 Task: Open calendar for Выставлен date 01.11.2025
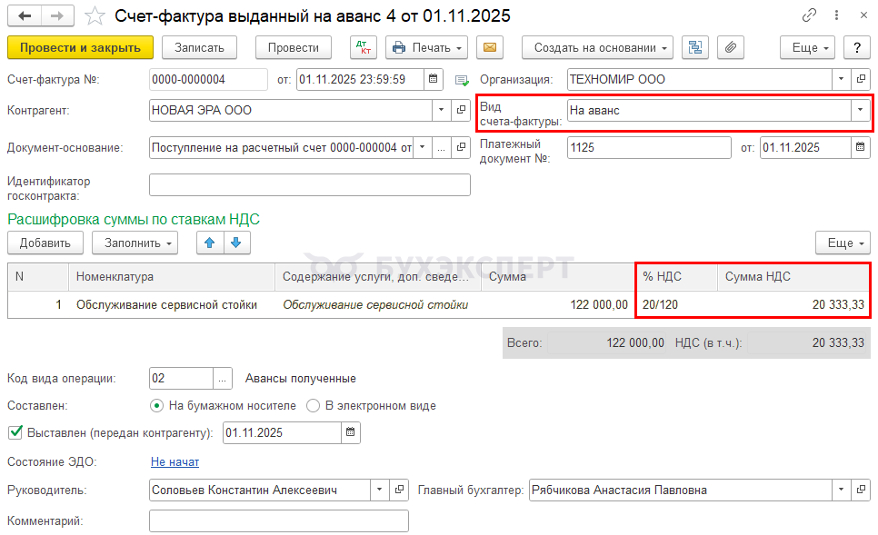(351, 432)
